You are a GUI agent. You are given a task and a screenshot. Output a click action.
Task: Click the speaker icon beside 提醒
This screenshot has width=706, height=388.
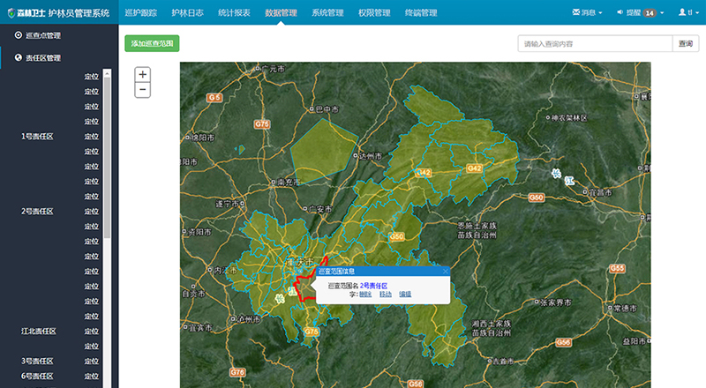620,13
